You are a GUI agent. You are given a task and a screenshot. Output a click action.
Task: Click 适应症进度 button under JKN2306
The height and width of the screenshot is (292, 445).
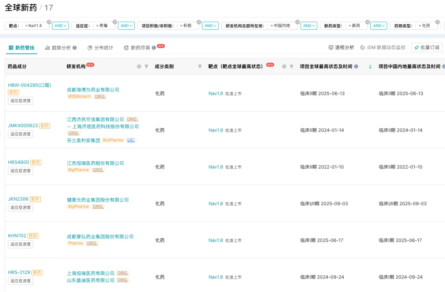(21, 208)
